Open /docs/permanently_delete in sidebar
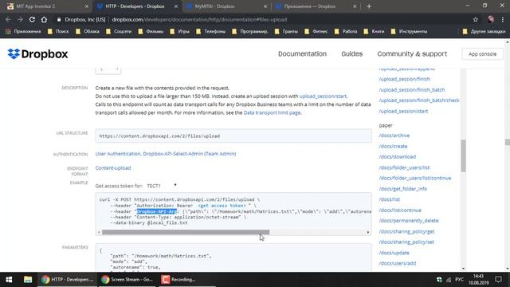 click(409, 221)
